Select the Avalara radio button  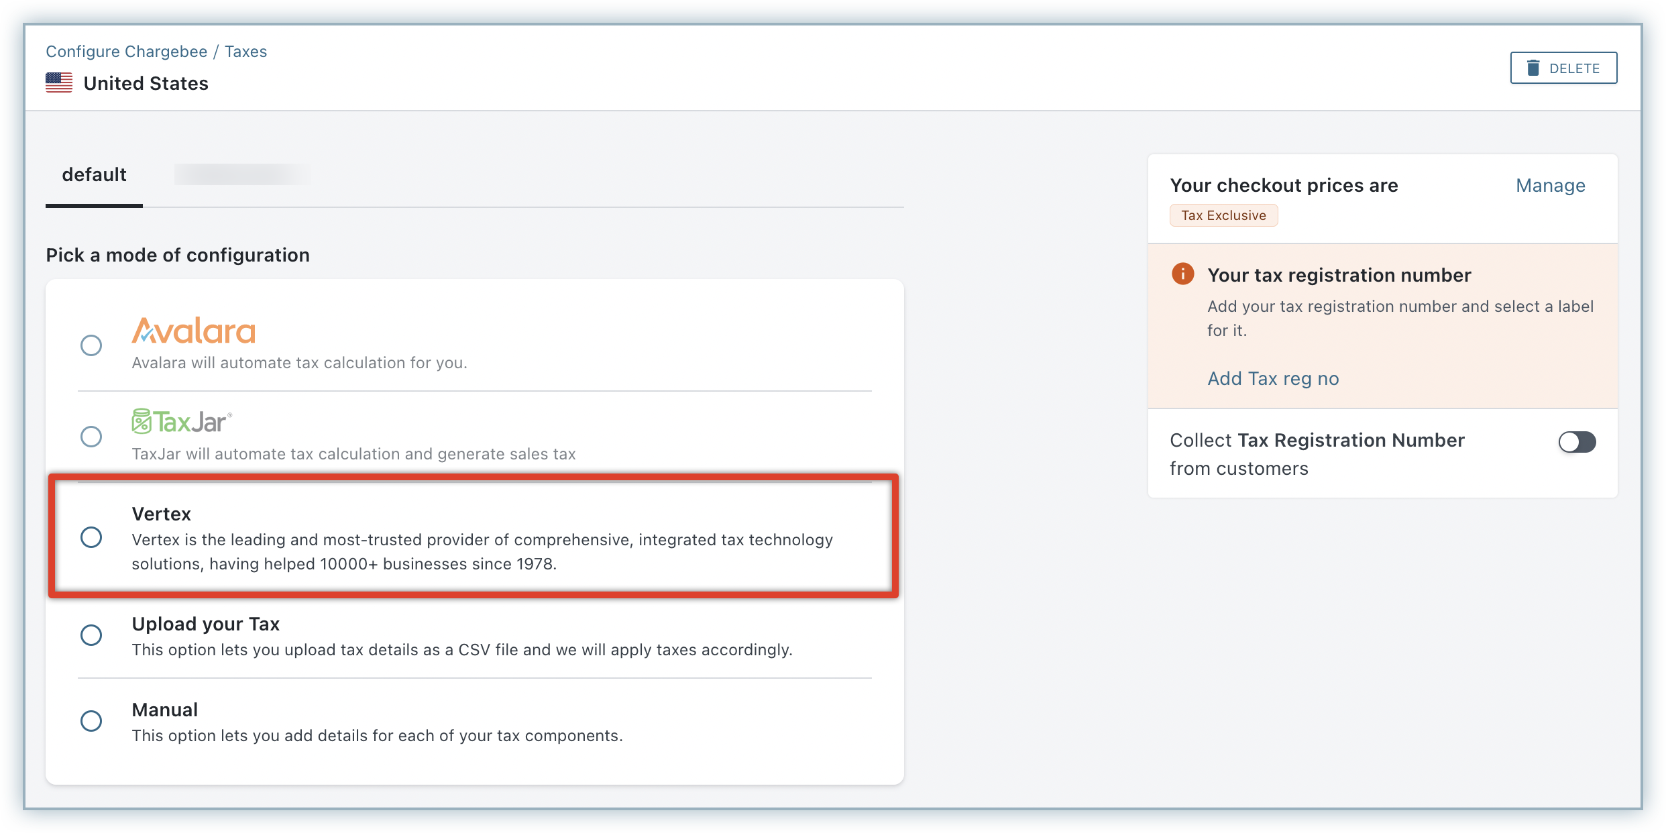(x=91, y=345)
